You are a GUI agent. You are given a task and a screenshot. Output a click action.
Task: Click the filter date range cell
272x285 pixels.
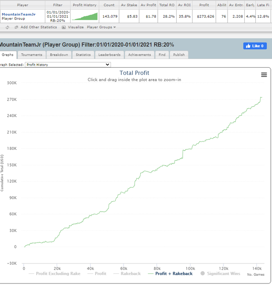click(x=58, y=16)
